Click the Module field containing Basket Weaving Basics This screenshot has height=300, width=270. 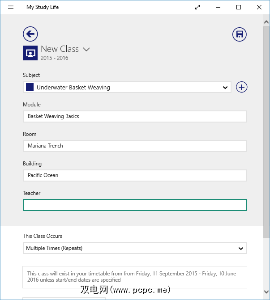click(134, 116)
